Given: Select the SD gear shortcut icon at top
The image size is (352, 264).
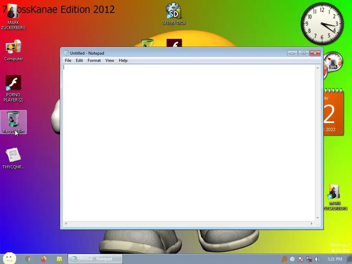Looking at the screenshot, I should [x=174, y=13].
